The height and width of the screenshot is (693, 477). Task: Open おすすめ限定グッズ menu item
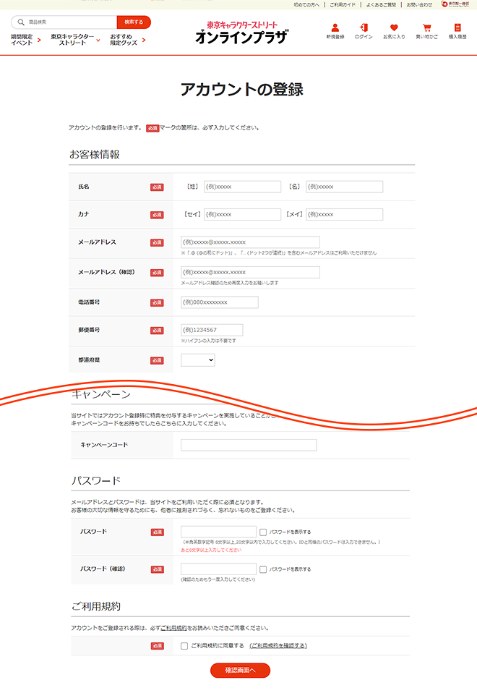pos(127,39)
